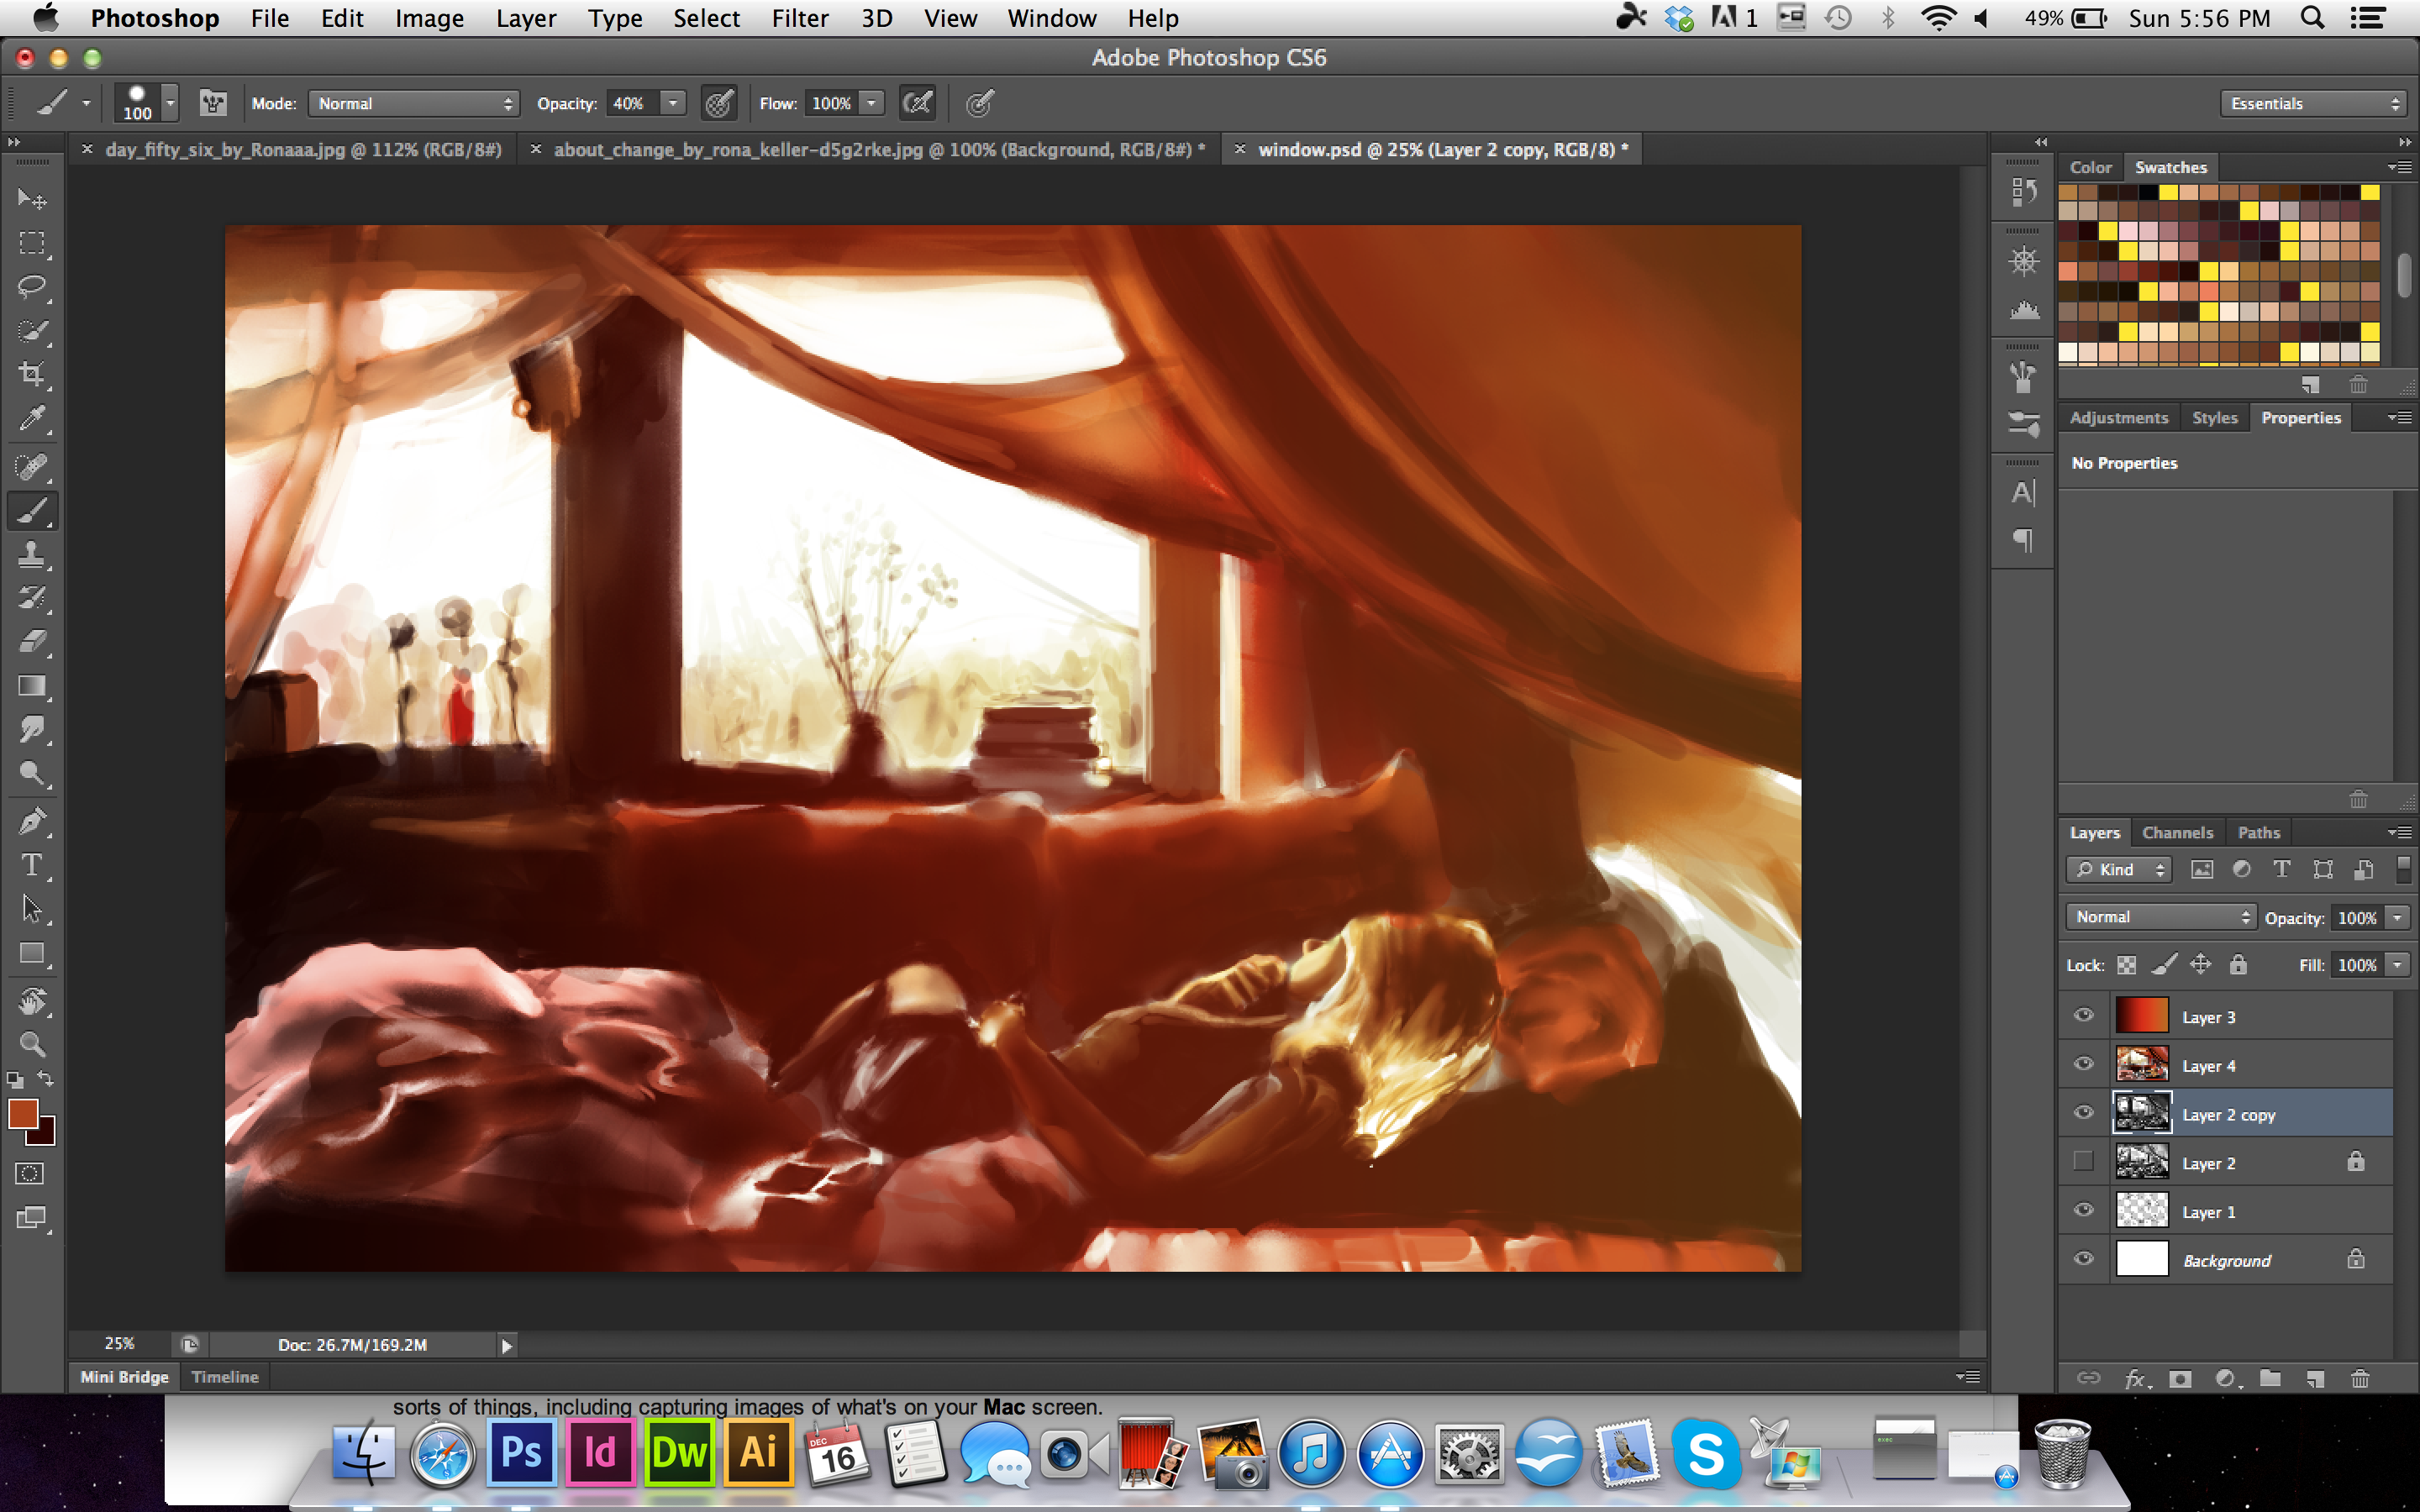
Task: Toggle the Brush panel
Action: point(213,103)
